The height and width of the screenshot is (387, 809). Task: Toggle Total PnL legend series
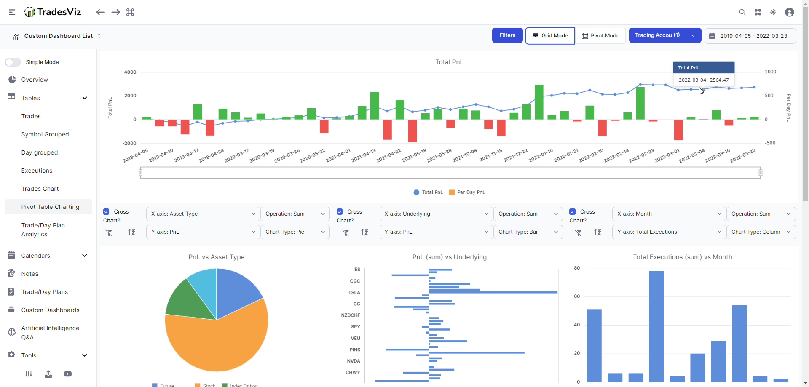[428, 192]
